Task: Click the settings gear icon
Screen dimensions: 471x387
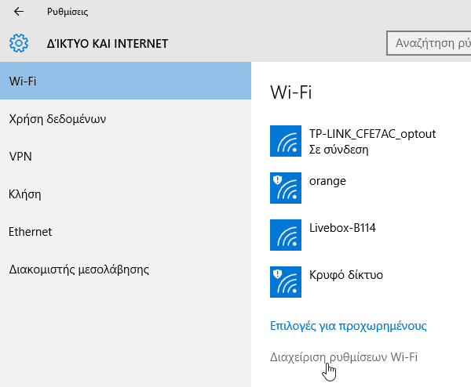Action: tap(20, 43)
